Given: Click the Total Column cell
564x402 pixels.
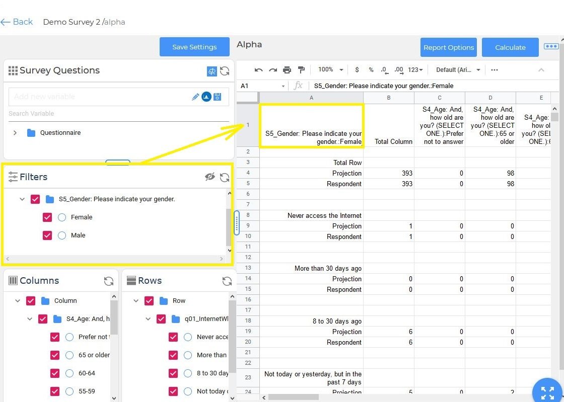Looking at the screenshot, I should [x=389, y=125].
